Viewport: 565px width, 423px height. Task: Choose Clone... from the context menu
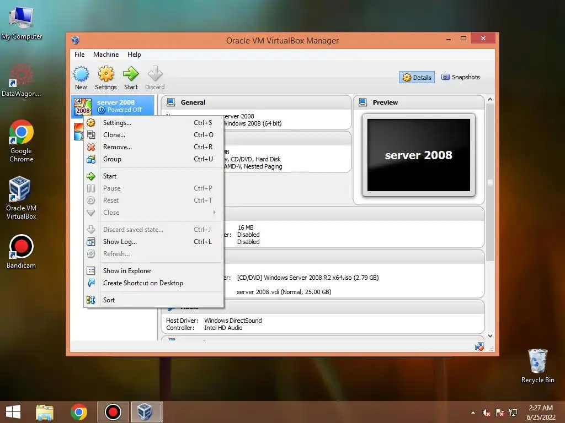153,135
